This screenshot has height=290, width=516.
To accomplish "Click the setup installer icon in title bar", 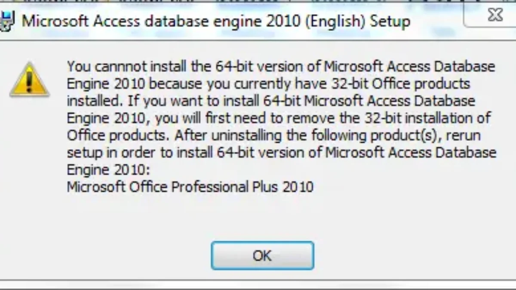I will [x=5, y=21].
